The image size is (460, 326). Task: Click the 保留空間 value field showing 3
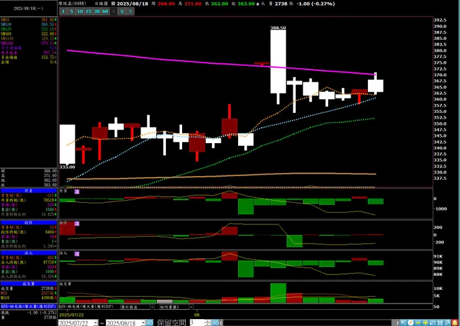(x=197, y=323)
